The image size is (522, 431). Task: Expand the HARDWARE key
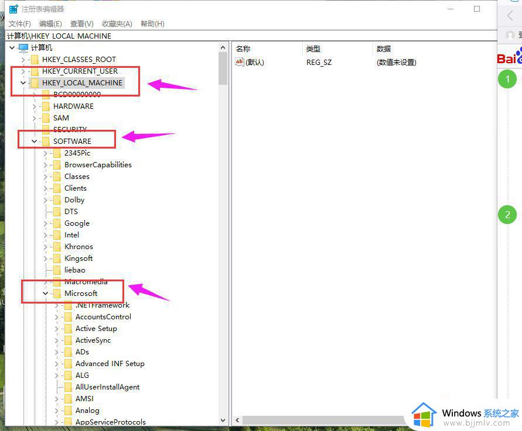(x=35, y=106)
